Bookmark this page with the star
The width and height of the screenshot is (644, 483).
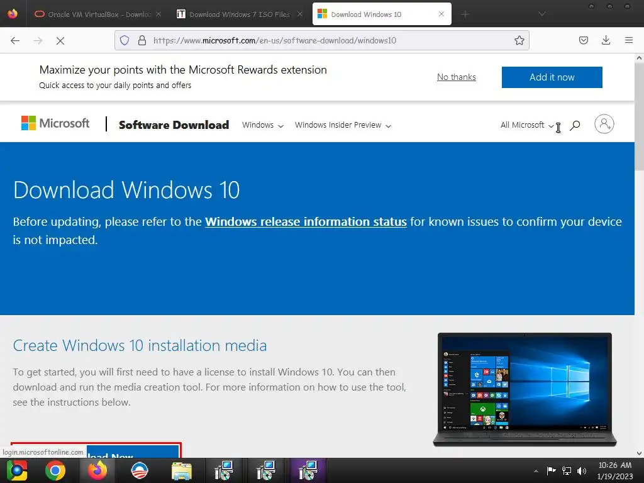tap(519, 40)
